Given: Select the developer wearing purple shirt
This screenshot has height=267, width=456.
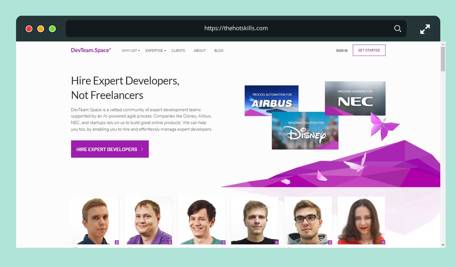Looking at the screenshot, I should (x=148, y=221).
